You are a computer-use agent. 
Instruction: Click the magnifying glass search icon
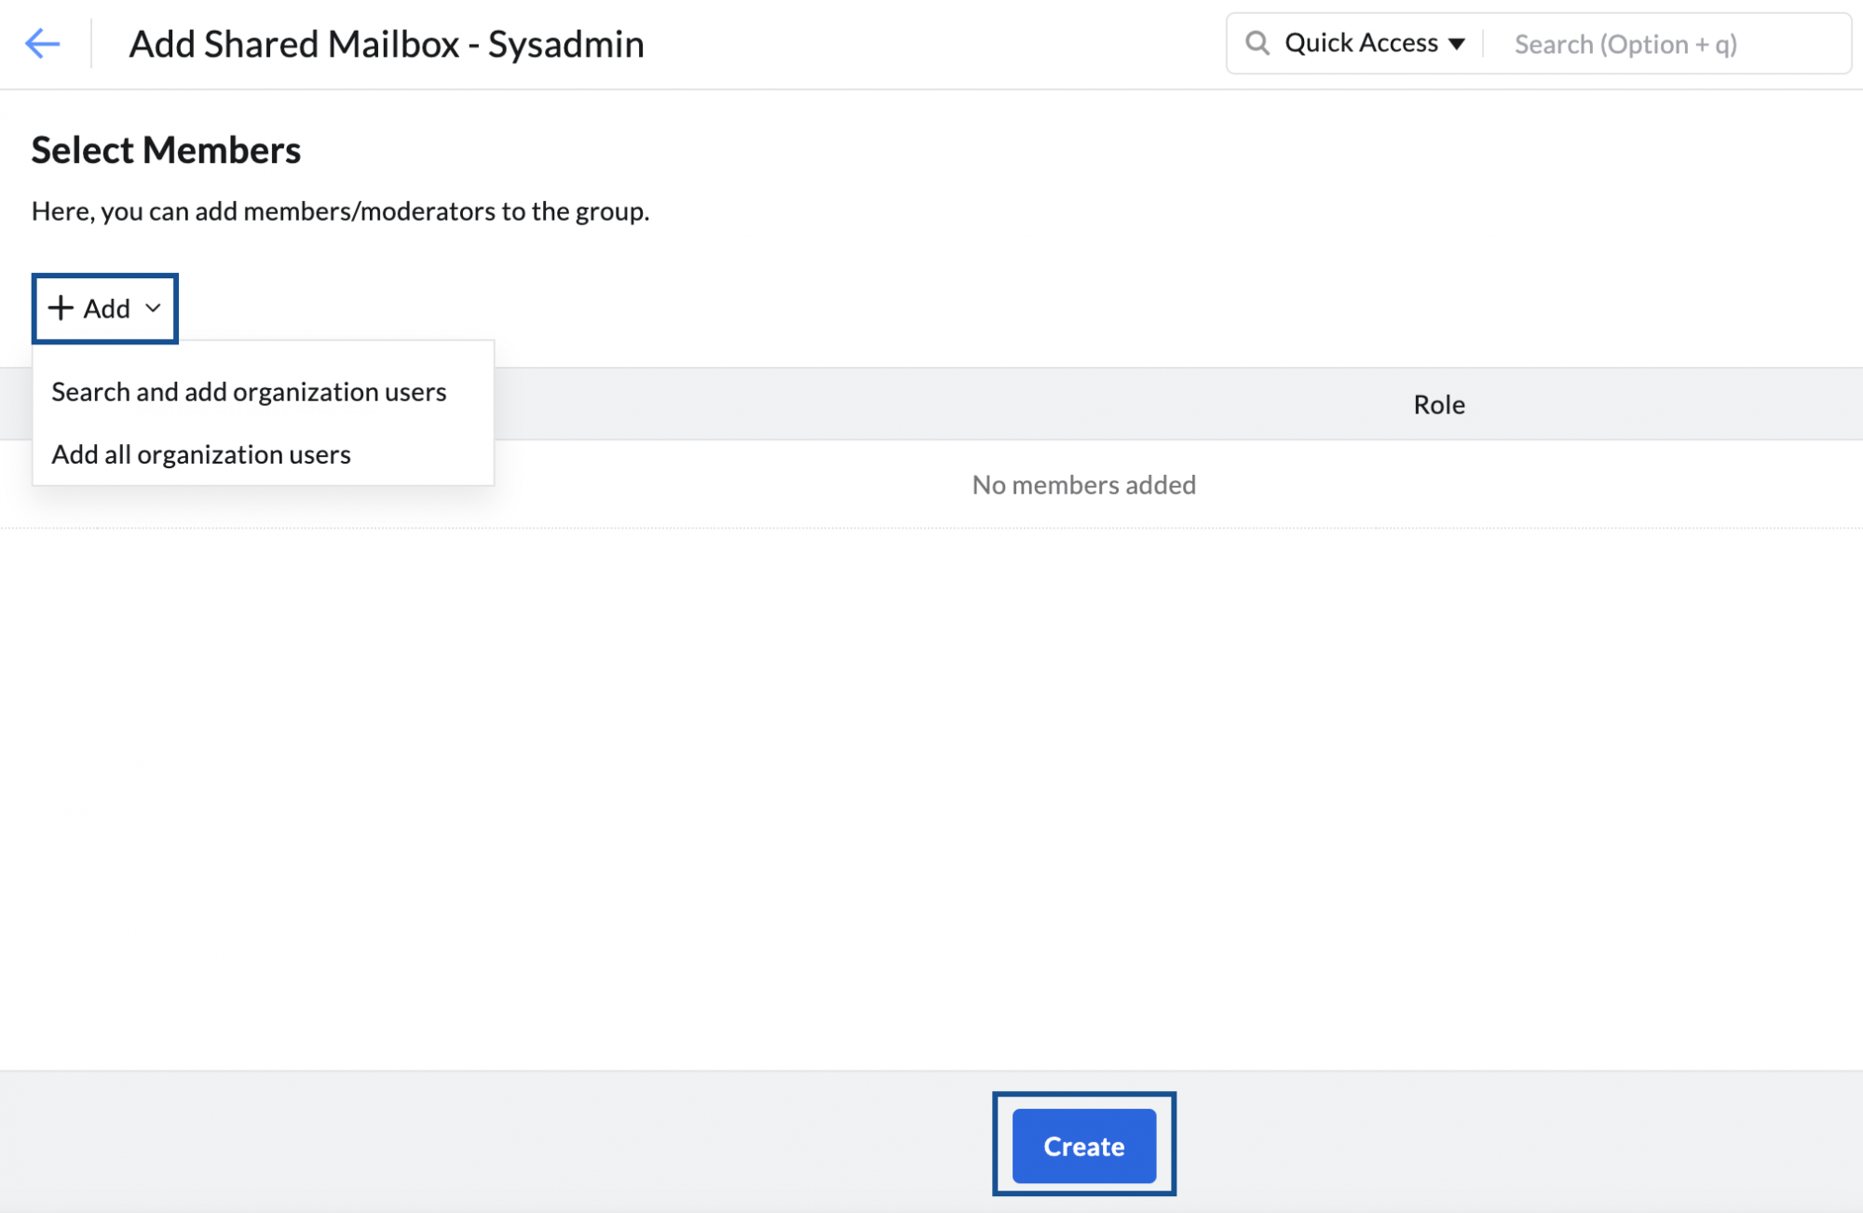point(1257,43)
